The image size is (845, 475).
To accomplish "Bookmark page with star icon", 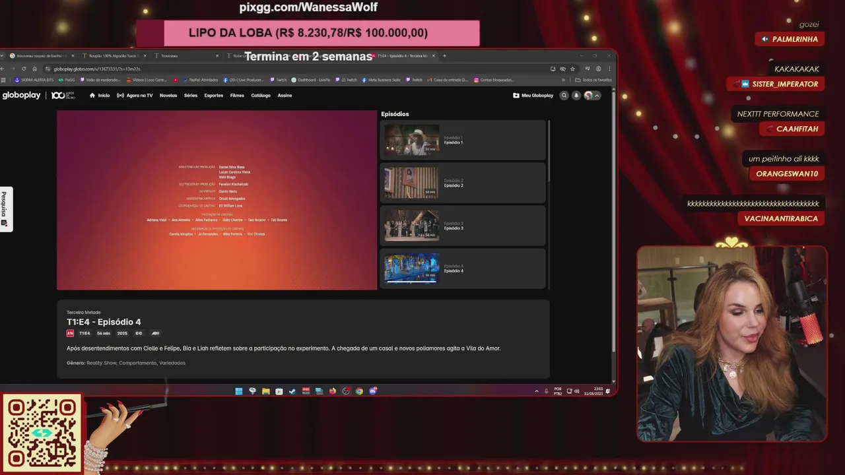I will pyautogui.click(x=572, y=69).
